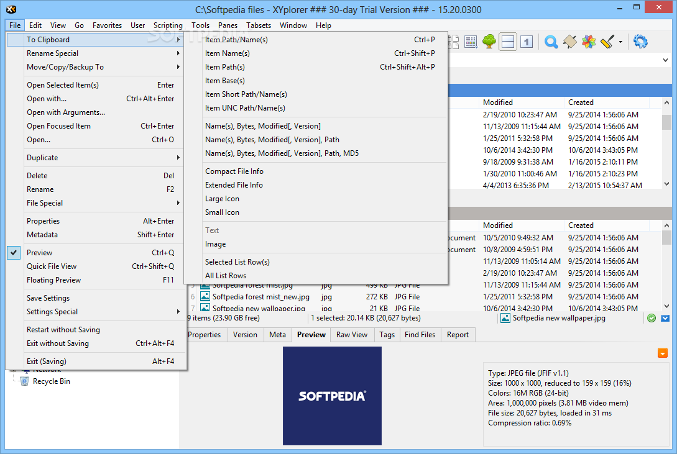Click the blue arrow icon in status bar
This screenshot has width=677, height=454.
click(665, 318)
